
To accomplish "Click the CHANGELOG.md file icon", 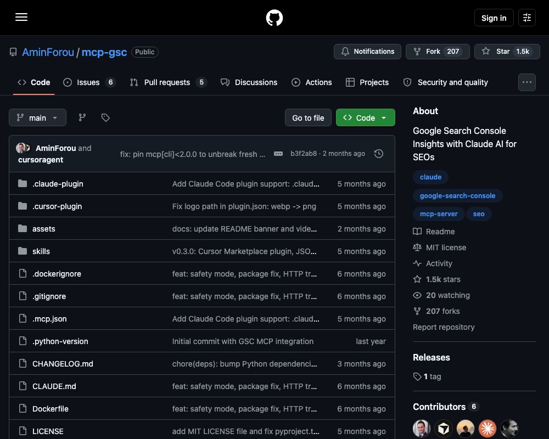I will [x=23, y=363].
